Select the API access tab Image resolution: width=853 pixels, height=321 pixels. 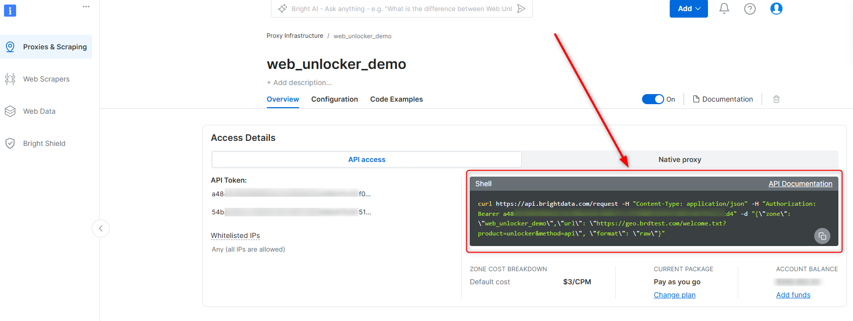pyautogui.click(x=367, y=159)
